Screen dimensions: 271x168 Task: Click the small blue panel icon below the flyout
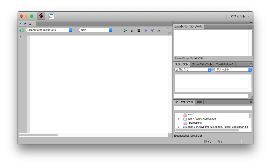[169, 32]
